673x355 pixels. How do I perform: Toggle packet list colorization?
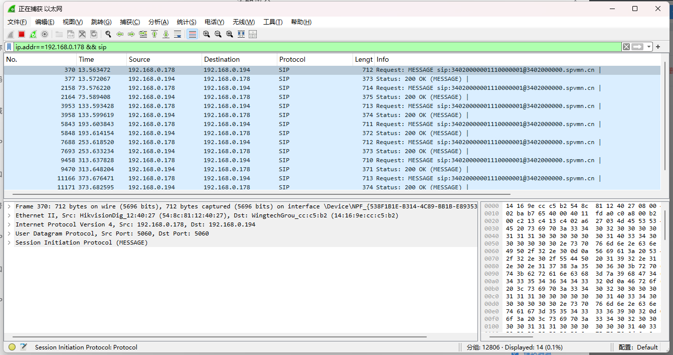coord(192,34)
